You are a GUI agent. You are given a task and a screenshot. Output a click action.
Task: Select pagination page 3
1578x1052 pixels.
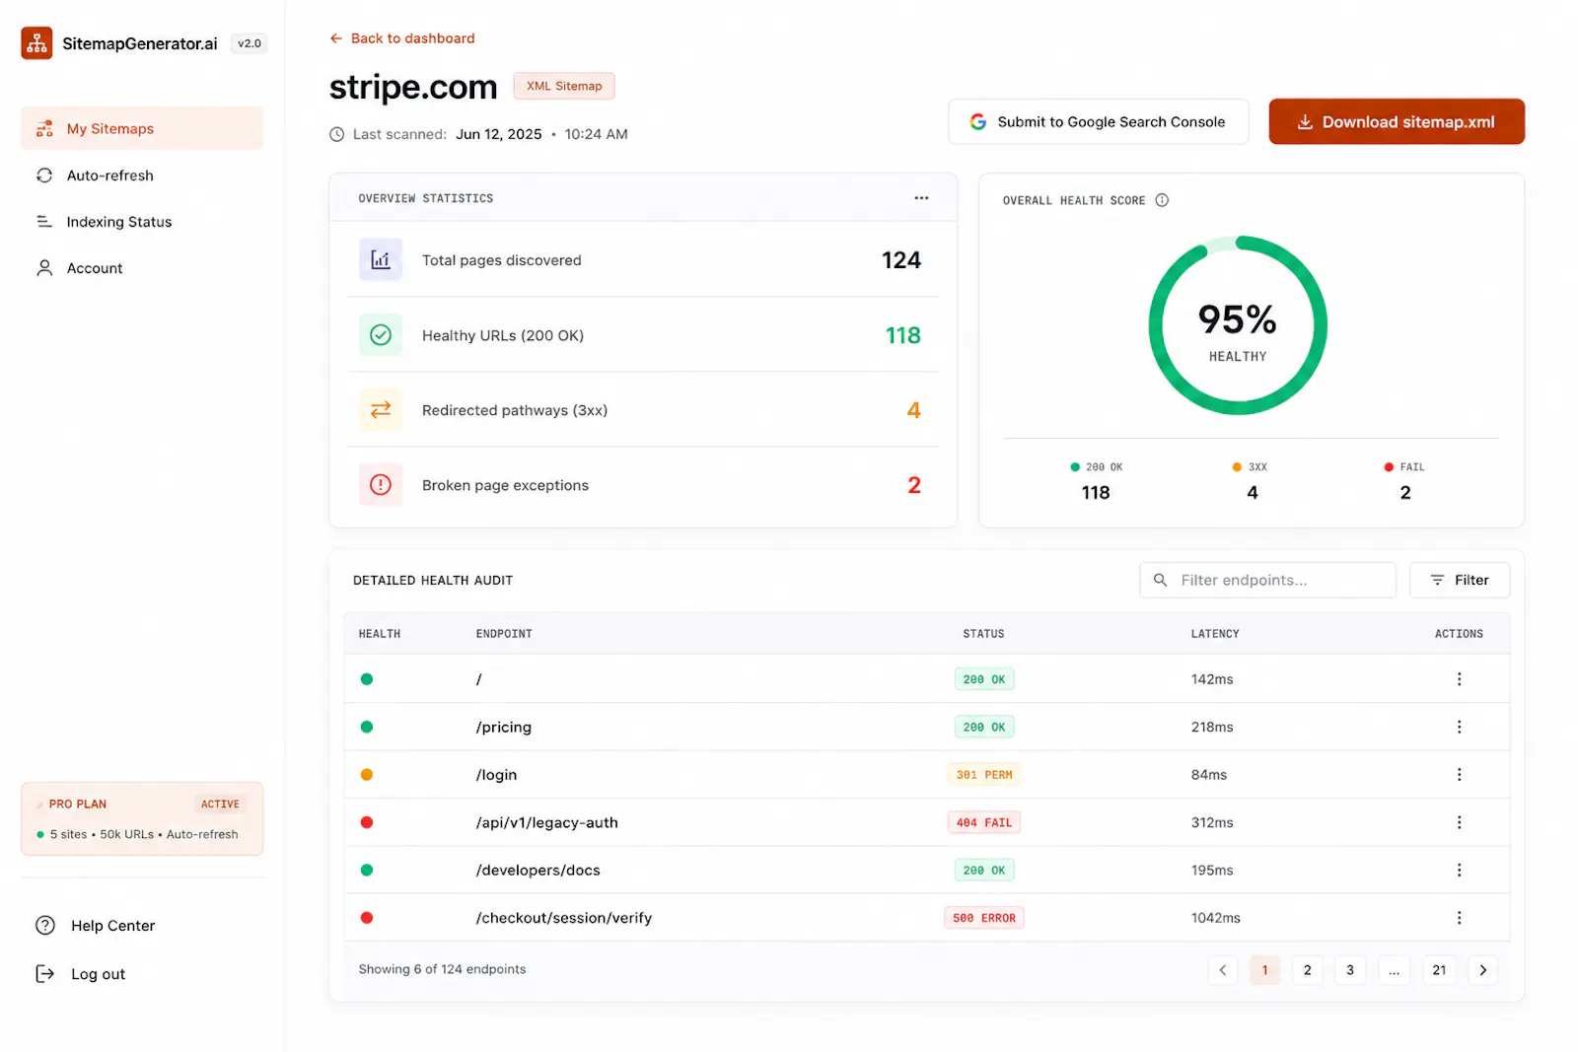1350,970
